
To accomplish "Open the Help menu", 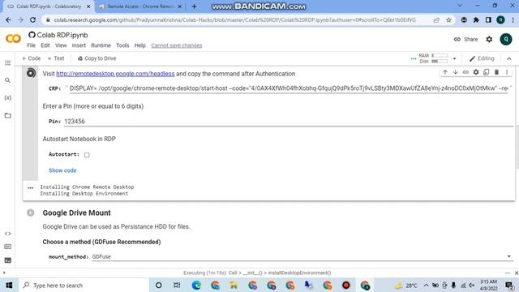I will (140, 45).
